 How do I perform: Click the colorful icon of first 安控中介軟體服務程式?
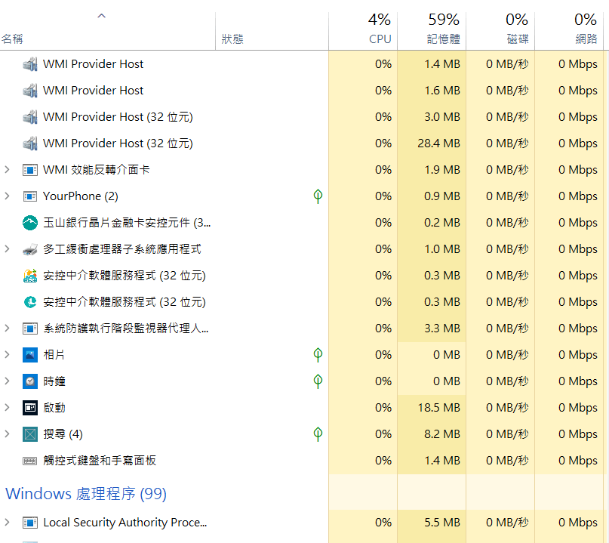30,276
